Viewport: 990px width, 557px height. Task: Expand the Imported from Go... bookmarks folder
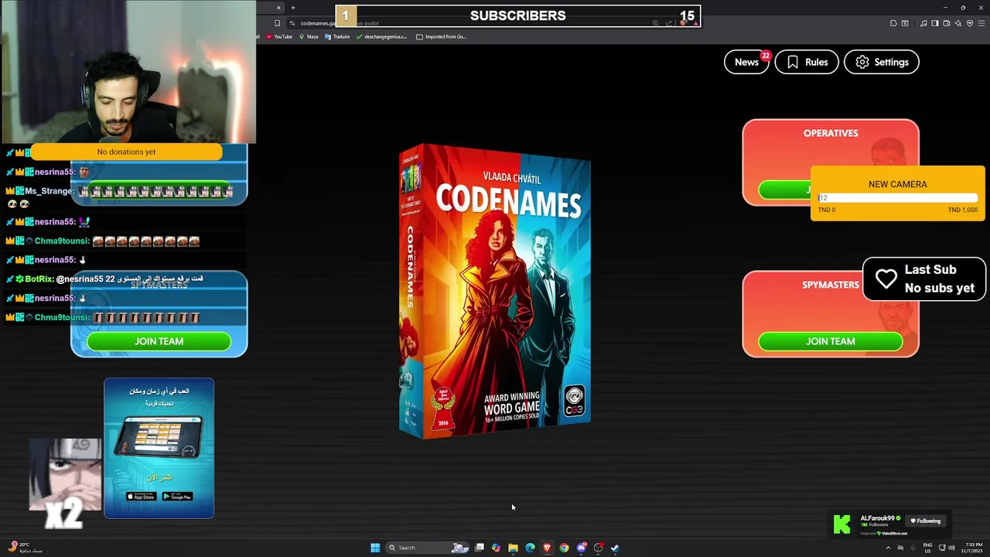tap(441, 36)
